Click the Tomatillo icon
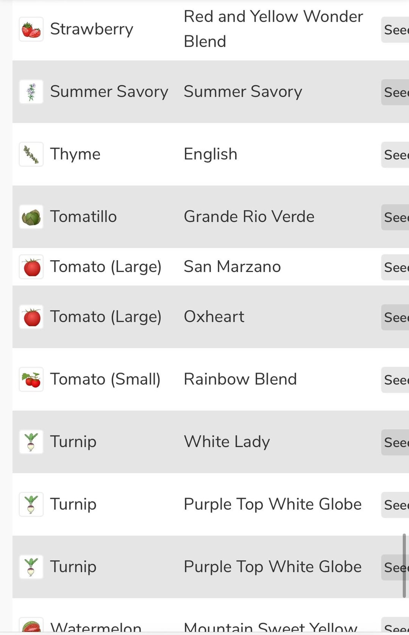Viewport: 409px width, 635px height. click(31, 217)
